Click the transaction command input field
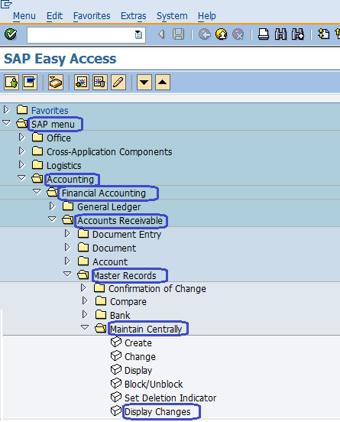Viewport: 340px width, 422px height. coord(86,34)
